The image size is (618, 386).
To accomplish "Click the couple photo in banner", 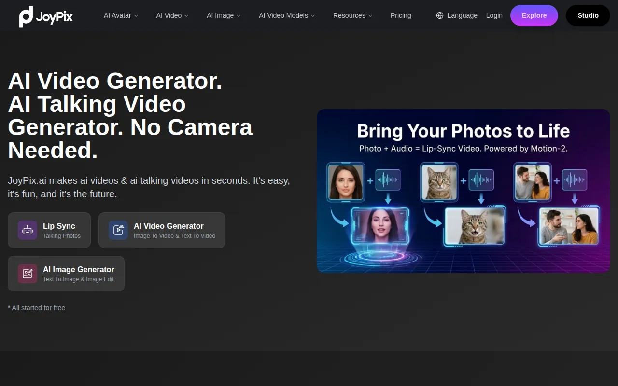I will coord(532,182).
